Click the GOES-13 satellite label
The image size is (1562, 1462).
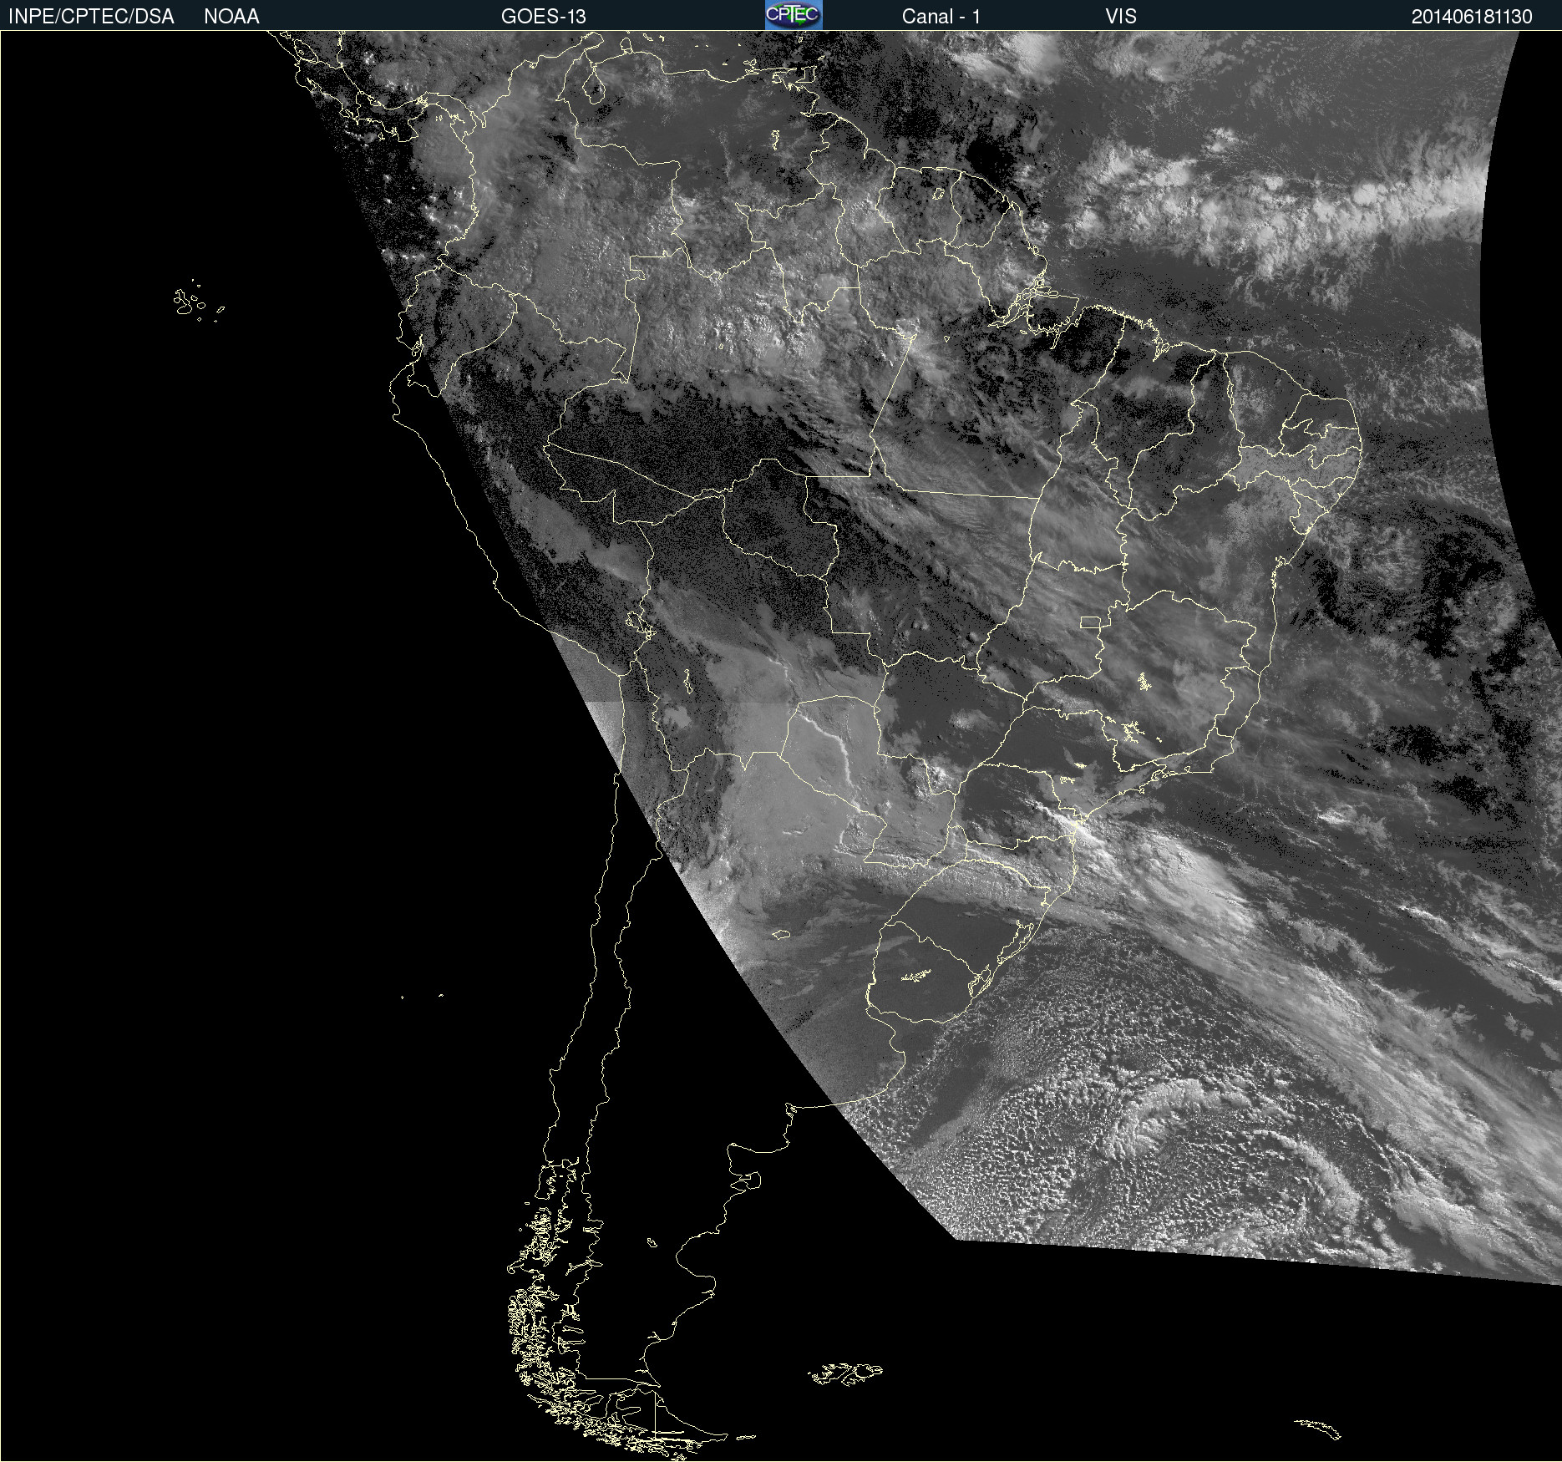(x=544, y=17)
